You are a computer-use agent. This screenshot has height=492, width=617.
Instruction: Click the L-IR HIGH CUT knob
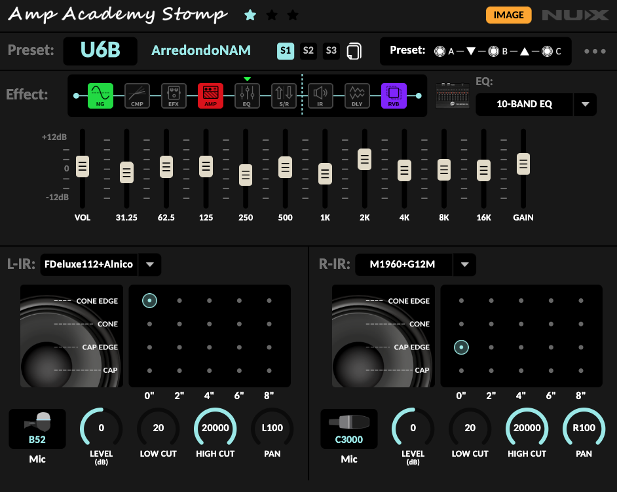[x=215, y=429]
